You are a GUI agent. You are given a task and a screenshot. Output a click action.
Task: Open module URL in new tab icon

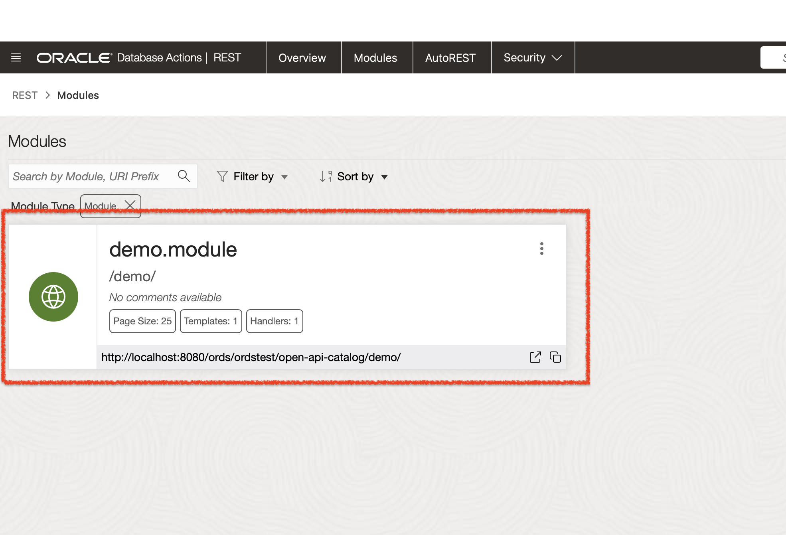(x=535, y=357)
